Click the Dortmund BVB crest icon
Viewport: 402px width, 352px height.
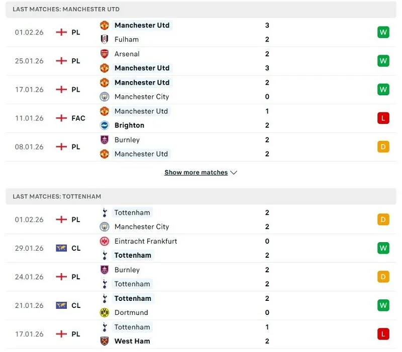coord(105,312)
